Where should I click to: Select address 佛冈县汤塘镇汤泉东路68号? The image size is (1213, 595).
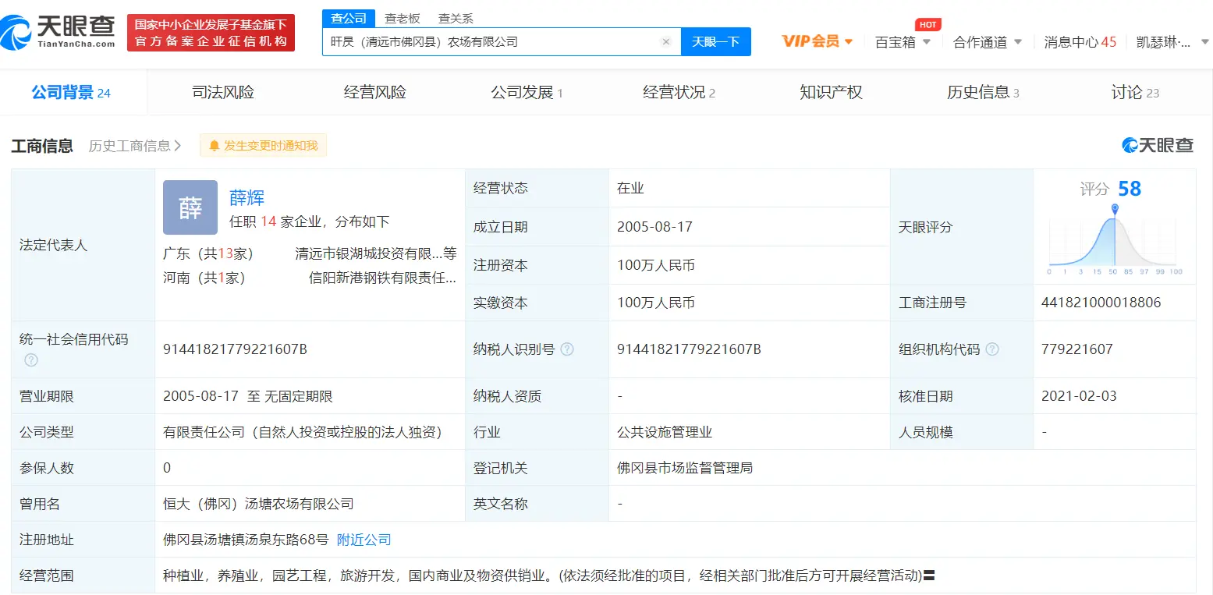(x=246, y=540)
